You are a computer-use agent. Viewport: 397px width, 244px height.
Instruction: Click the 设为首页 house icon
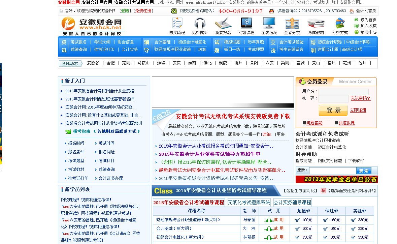(356, 20)
